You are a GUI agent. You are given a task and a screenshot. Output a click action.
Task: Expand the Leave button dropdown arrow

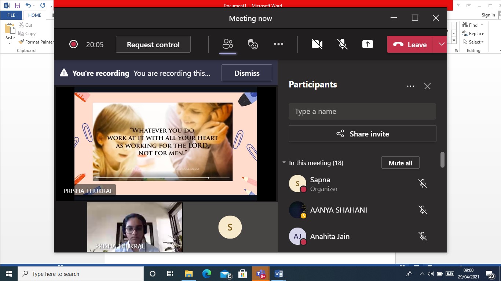point(441,44)
